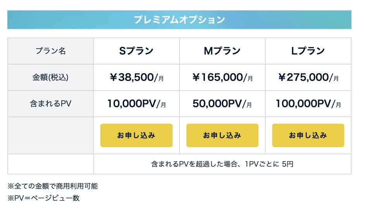Viewport: 365px width, 209px height.
Task: Click the ¥38,500/月 price cell
Action: 136,77
